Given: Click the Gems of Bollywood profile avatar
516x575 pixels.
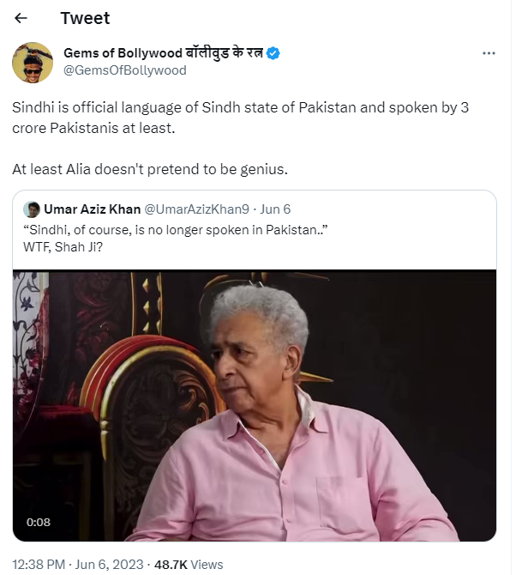Looking at the screenshot, I should click(x=33, y=62).
